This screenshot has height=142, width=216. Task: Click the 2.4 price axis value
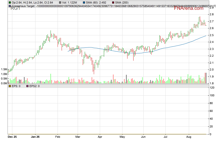point(211,42)
